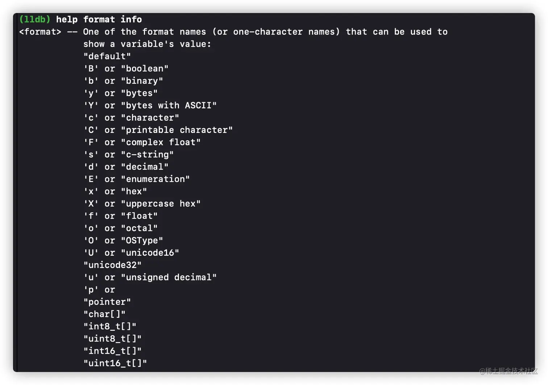Click the "c-string" format name

click(x=147, y=155)
